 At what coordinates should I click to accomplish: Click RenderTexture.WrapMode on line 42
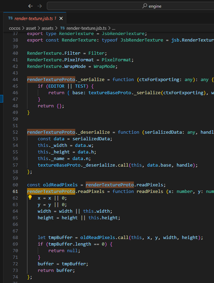pyautogui.click(x=56, y=67)
